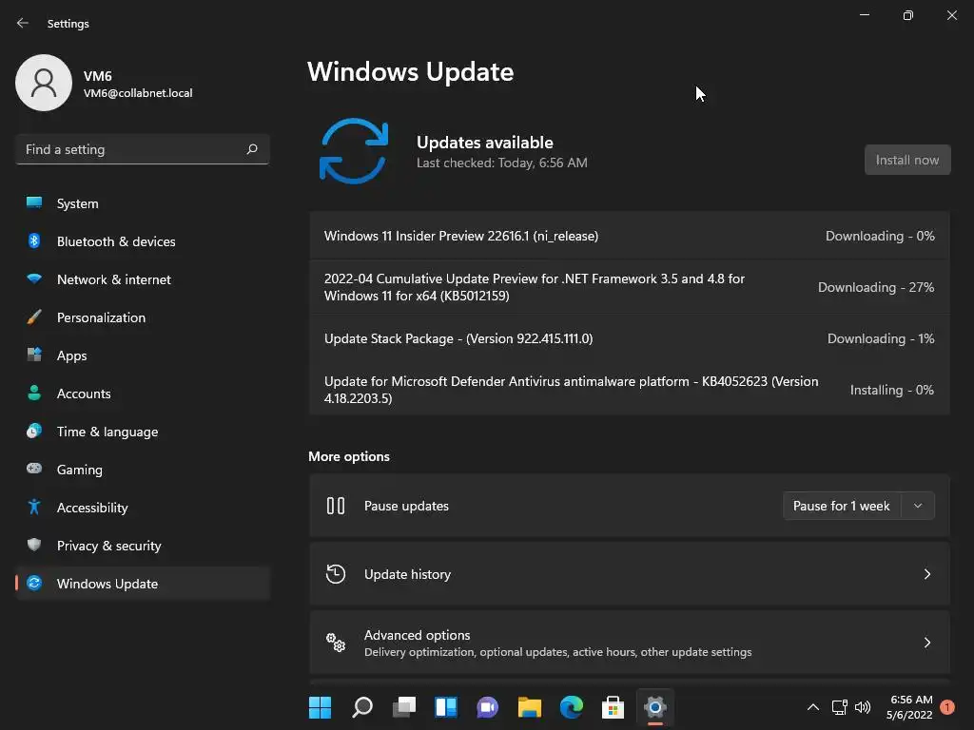
Task: Open the notification badge in tray
Action: point(947,707)
